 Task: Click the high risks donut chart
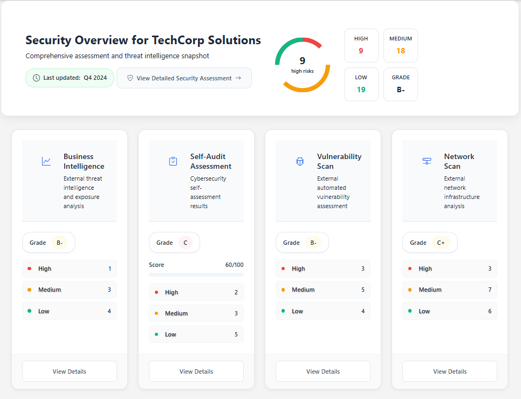tap(302, 65)
